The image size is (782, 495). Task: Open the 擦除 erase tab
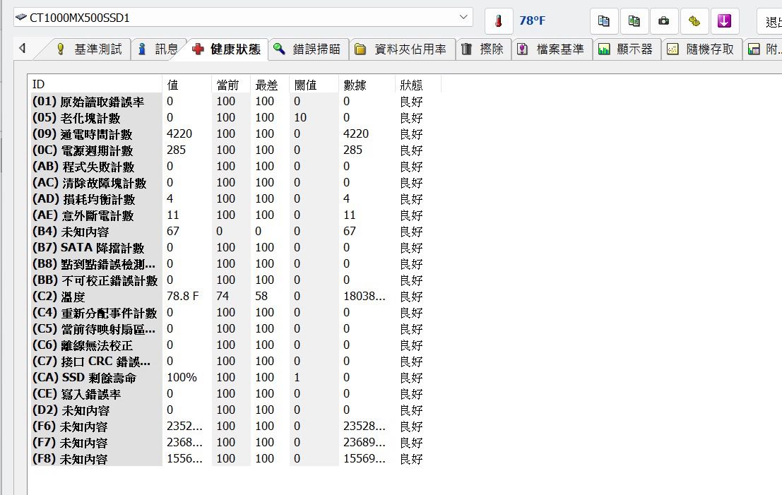pyautogui.click(x=483, y=49)
